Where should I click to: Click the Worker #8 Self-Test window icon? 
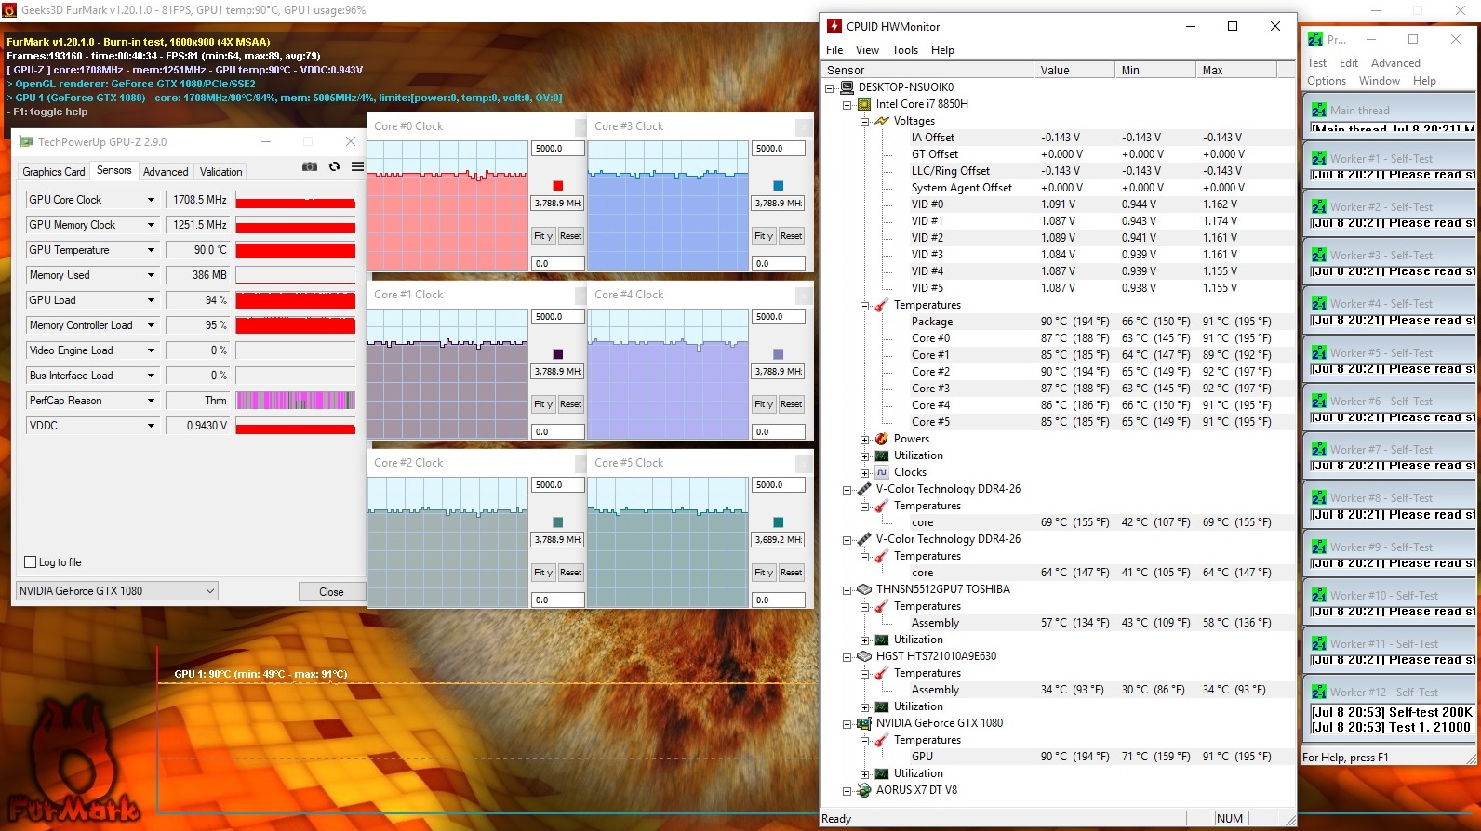click(x=1319, y=497)
